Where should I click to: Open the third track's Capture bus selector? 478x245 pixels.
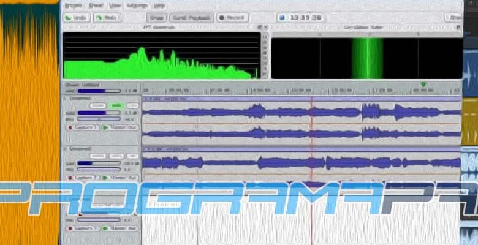pos(86,228)
